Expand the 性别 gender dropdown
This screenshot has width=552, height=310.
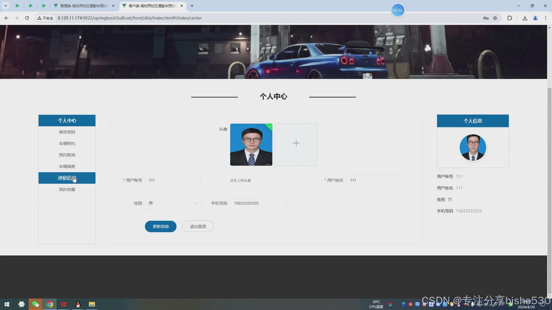[173, 203]
